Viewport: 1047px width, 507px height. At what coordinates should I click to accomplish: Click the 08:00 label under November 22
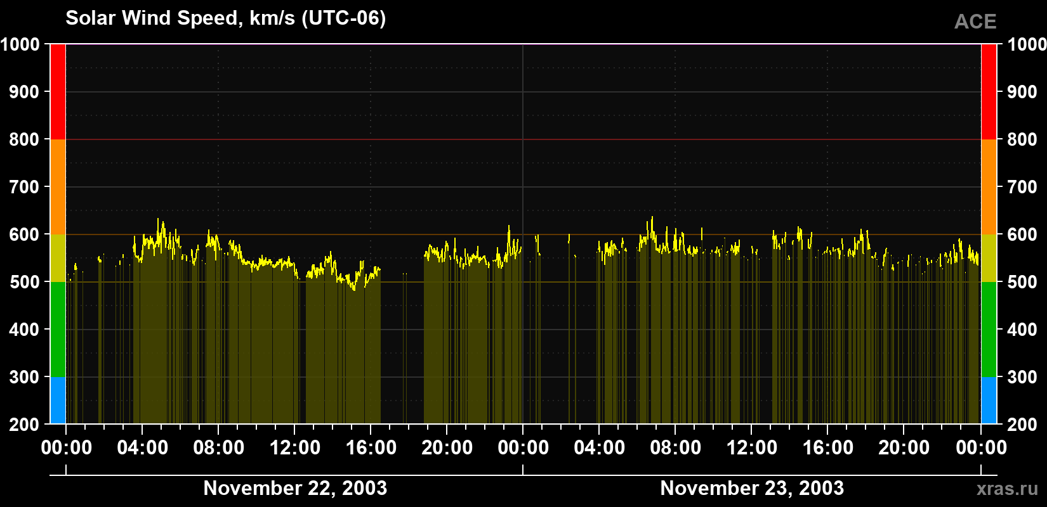click(219, 448)
